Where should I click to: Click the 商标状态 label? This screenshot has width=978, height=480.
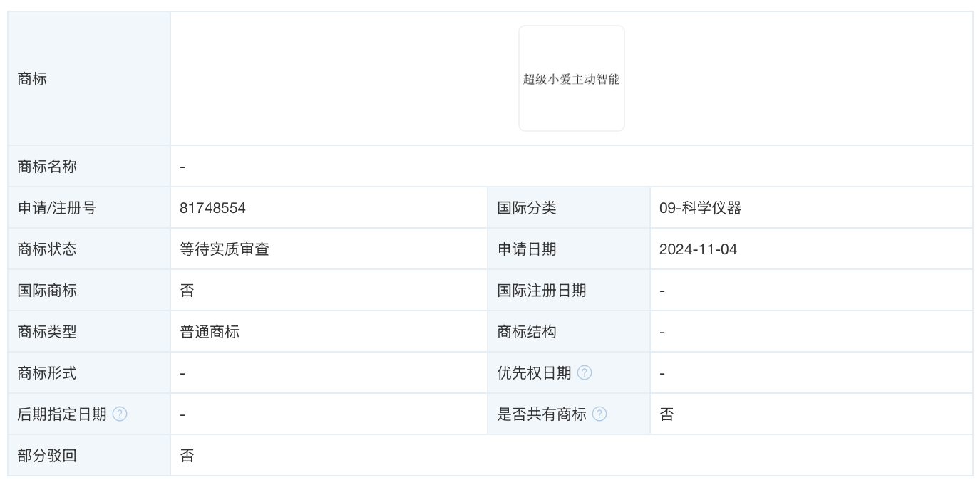pos(47,249)
